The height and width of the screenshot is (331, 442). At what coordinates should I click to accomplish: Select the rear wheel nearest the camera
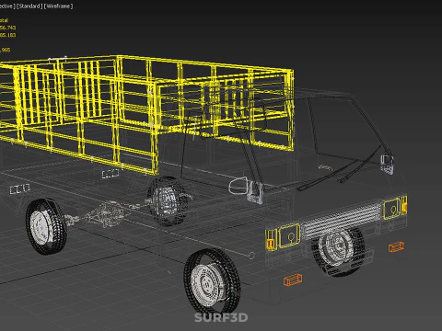[46, 227]
